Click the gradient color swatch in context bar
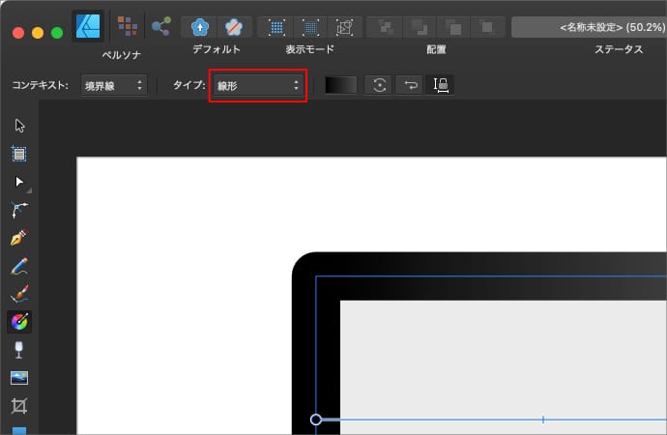The image size is (667, 435). [340, 85]
